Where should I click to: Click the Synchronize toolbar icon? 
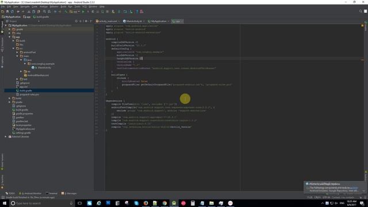click(x=12, y=11)
